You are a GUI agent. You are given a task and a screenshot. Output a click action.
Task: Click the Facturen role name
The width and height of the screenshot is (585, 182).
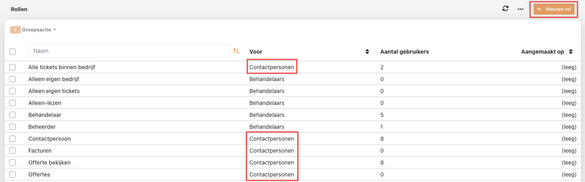[x=40, y=151]
